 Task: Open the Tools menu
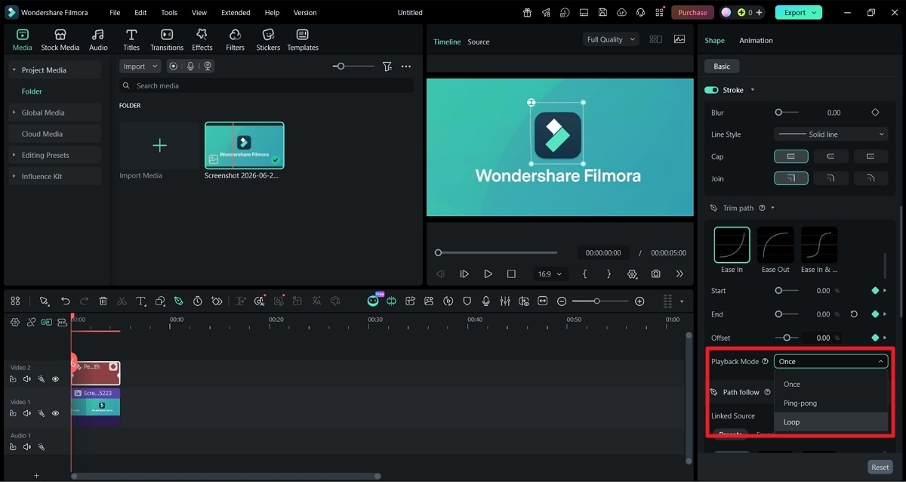tap(169, 13)
